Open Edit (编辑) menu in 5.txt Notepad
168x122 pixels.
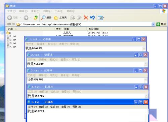43,107
